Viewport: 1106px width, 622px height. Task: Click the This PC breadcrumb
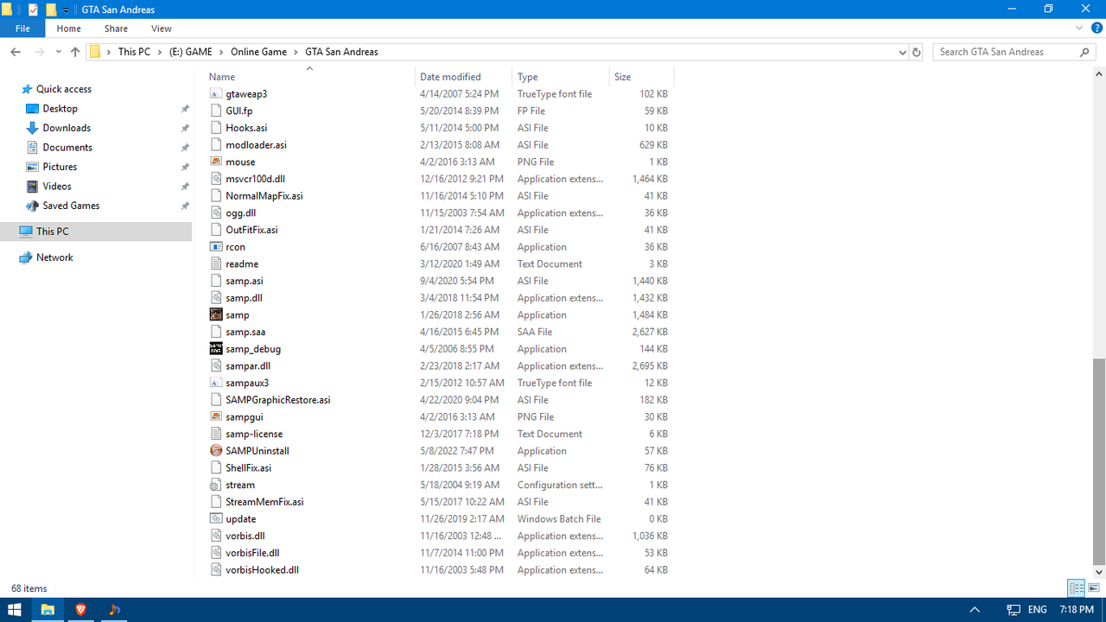(134, 52)
